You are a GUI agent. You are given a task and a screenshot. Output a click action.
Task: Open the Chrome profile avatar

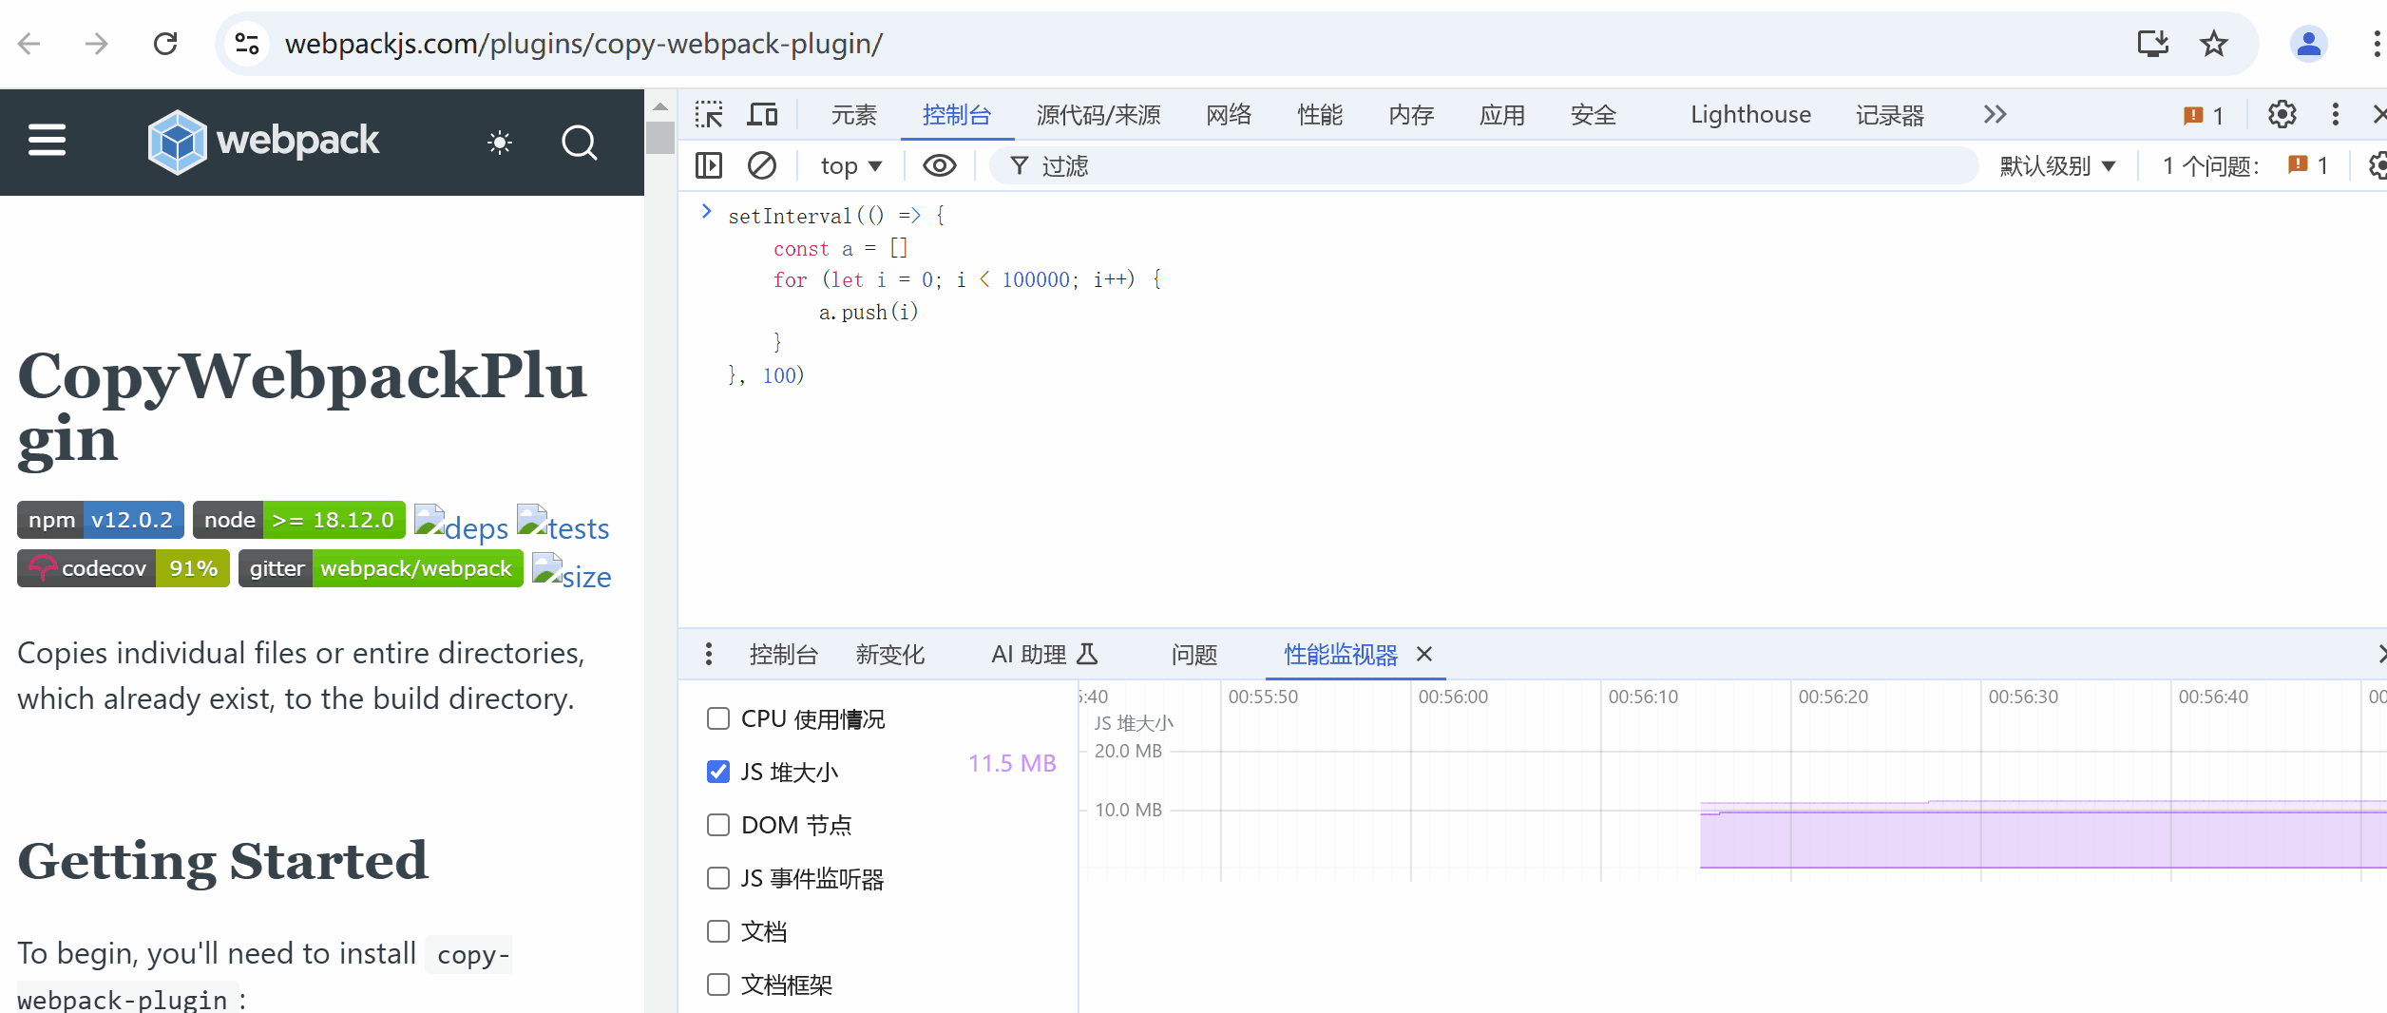point(2308,44)
